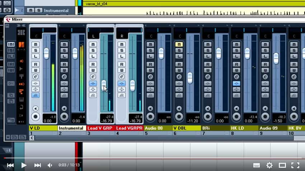
Task: Solo the Instrumental channel in mixer
Action: click(x=64, y=50)
